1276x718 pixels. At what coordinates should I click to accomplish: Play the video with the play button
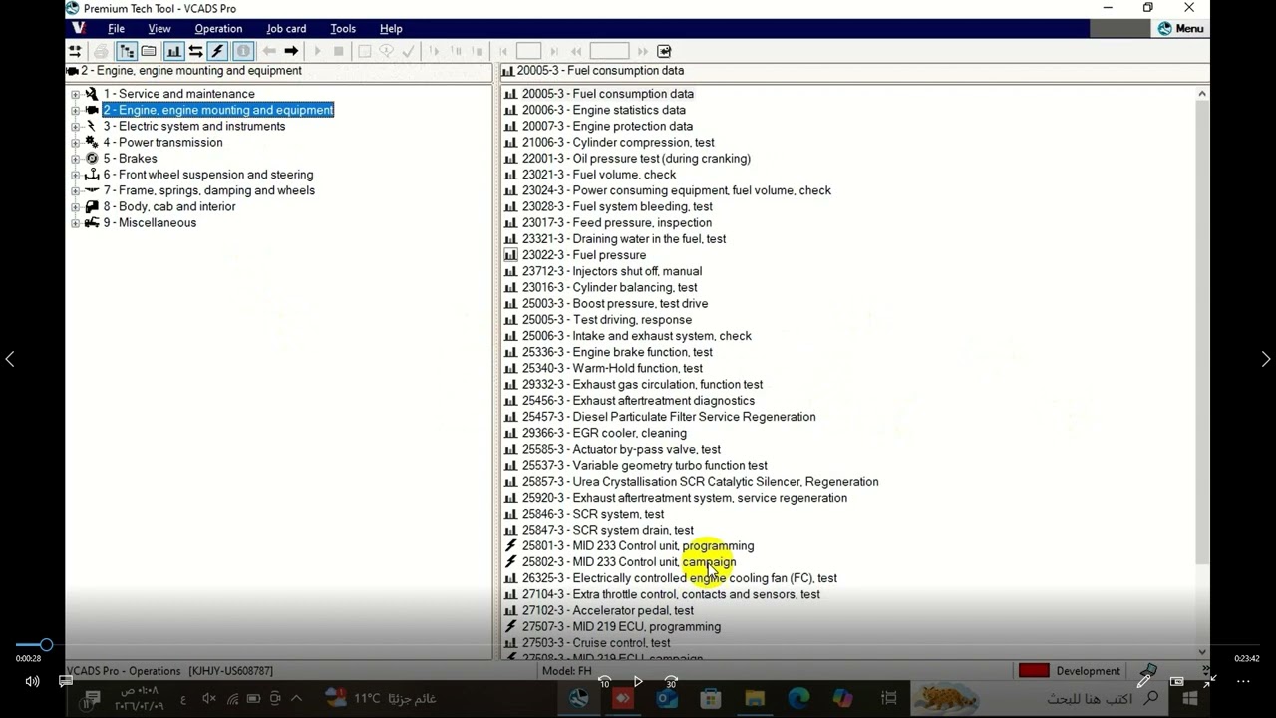[x=638, y=682]
